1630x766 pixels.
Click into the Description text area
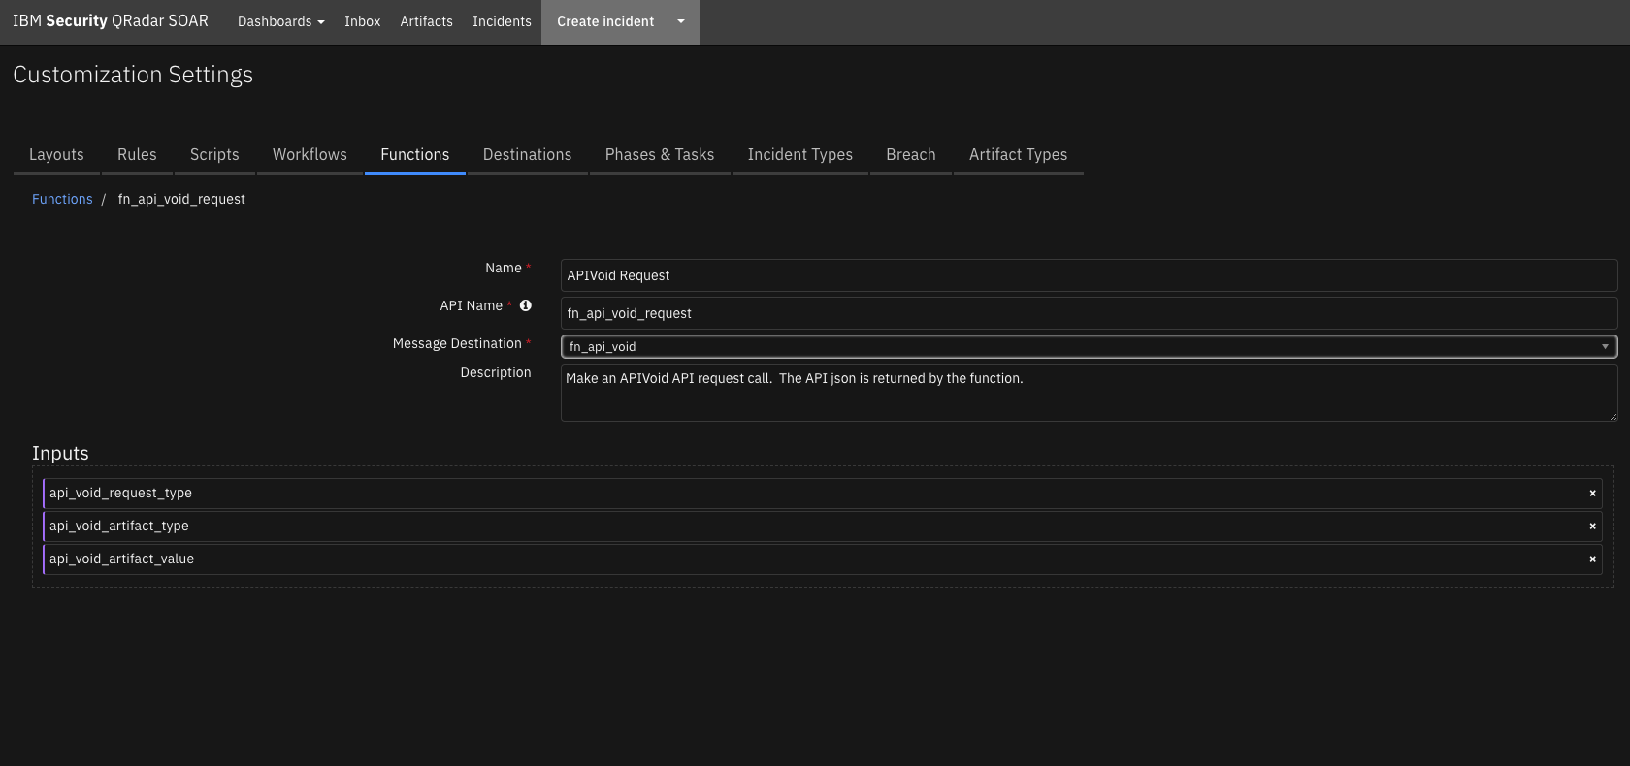point(1089,393)
